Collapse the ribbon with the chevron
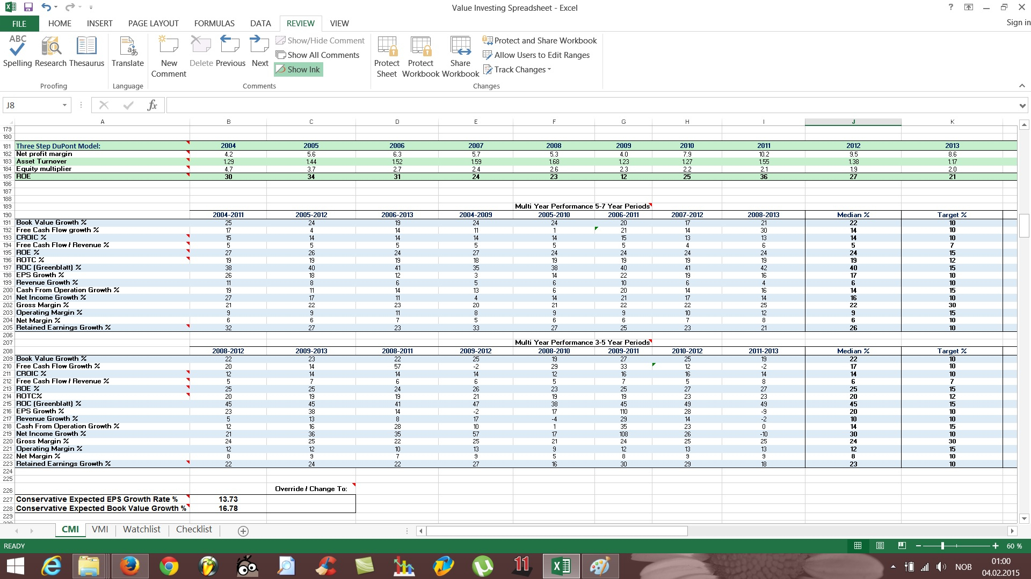Screen dimensions: 1031x579 [x=1022, y=86]
